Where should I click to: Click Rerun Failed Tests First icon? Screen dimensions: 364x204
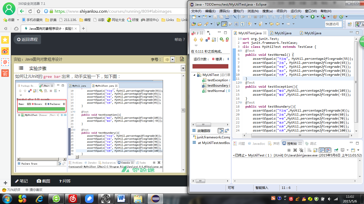(x=227, y=40)
